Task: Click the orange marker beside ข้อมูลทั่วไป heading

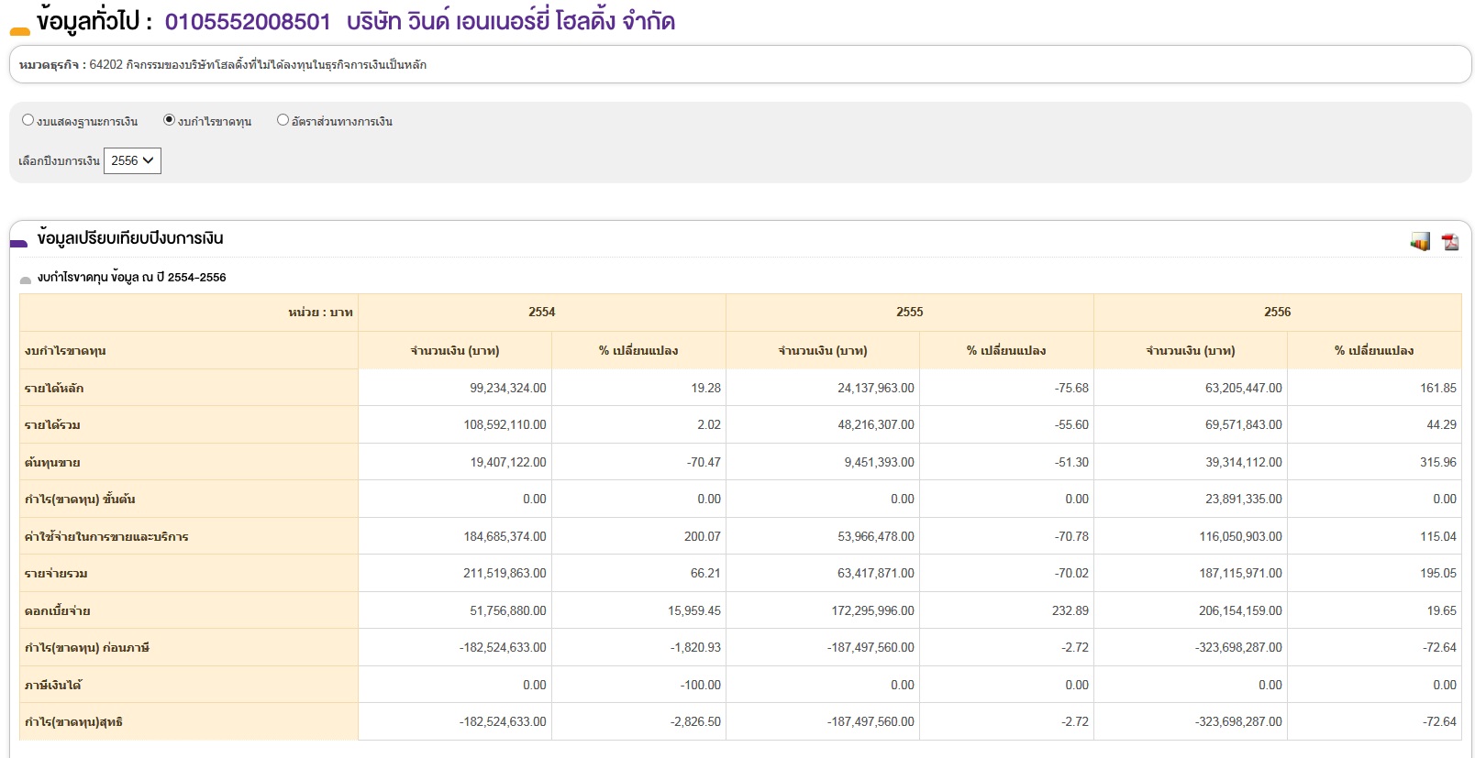Action: point(19,32)
